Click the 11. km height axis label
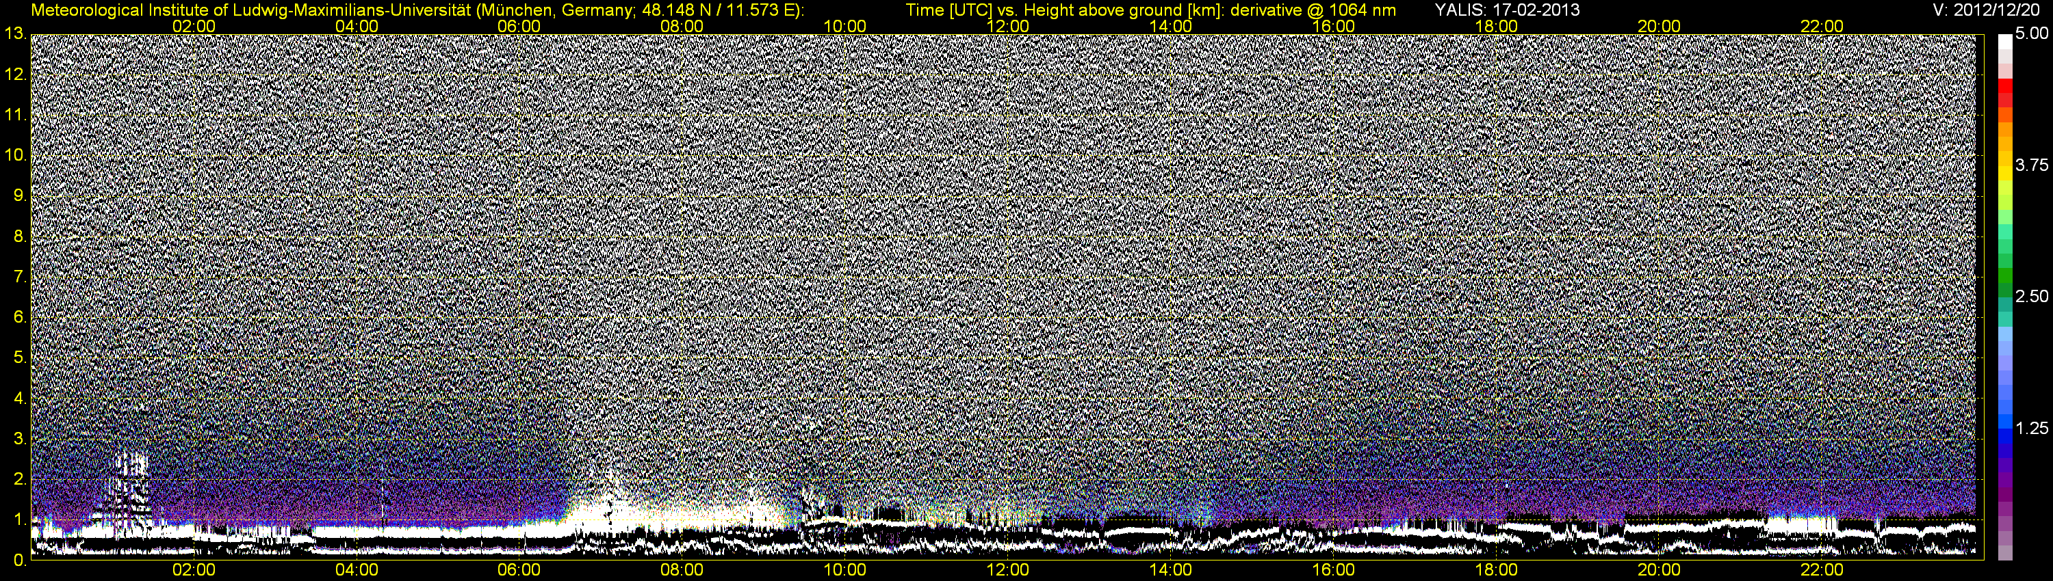Screen dimensions: 2053x581 [x=15, y=116]
